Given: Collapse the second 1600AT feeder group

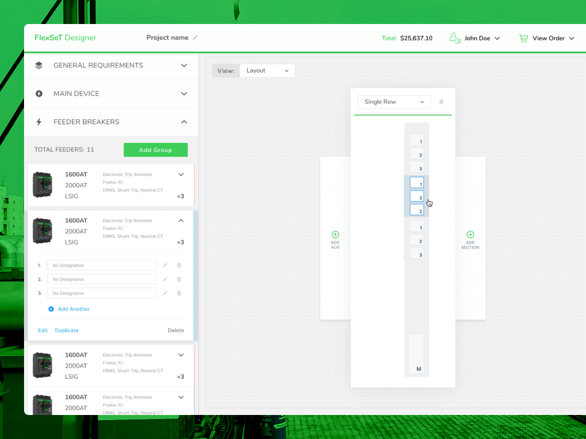Looking at the screenshot, I should tap(181, 221).
